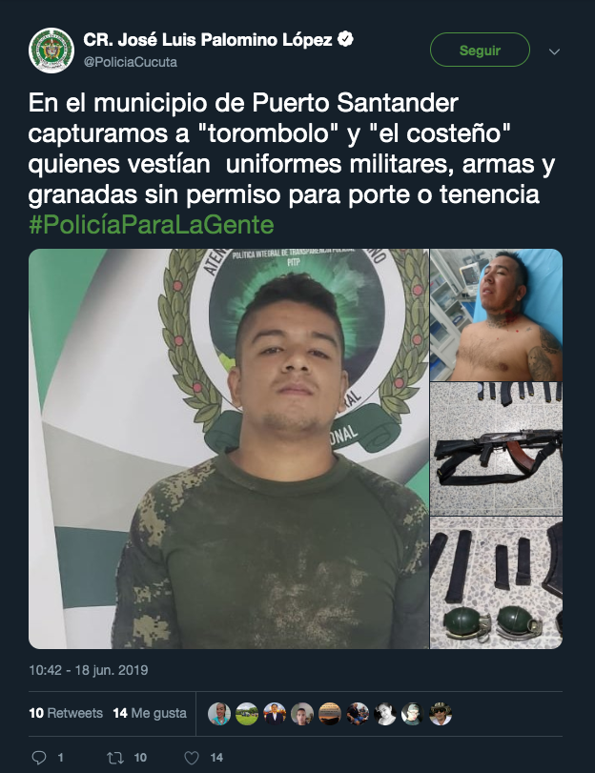The height and width of the screenshot is (773, 595).
Task: Click the retweet arrows icon
Action: tap(115, 757)
